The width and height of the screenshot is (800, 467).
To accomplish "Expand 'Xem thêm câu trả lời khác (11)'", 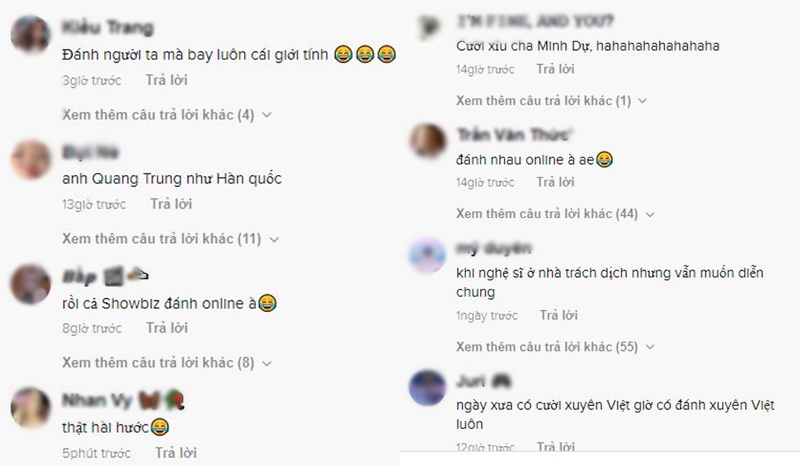I will [x=170, y=239].
